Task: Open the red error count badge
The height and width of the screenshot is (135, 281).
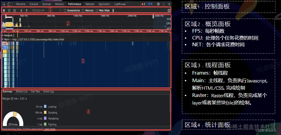Action: 143,4
